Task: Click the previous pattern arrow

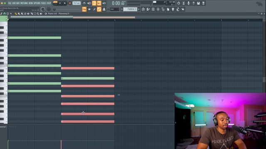Action: click(122, 9)
